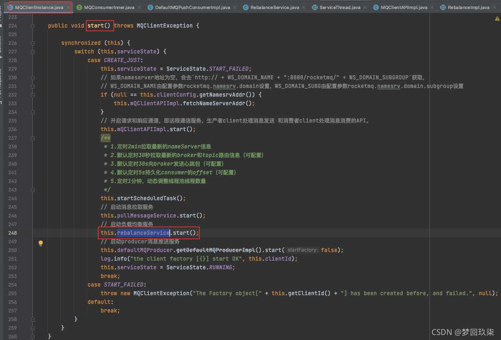Image resolution: width=501 pixels, height=340 pixels.
Task: Collapse the start() method fold marker
Action: click(x=33, y=26)
